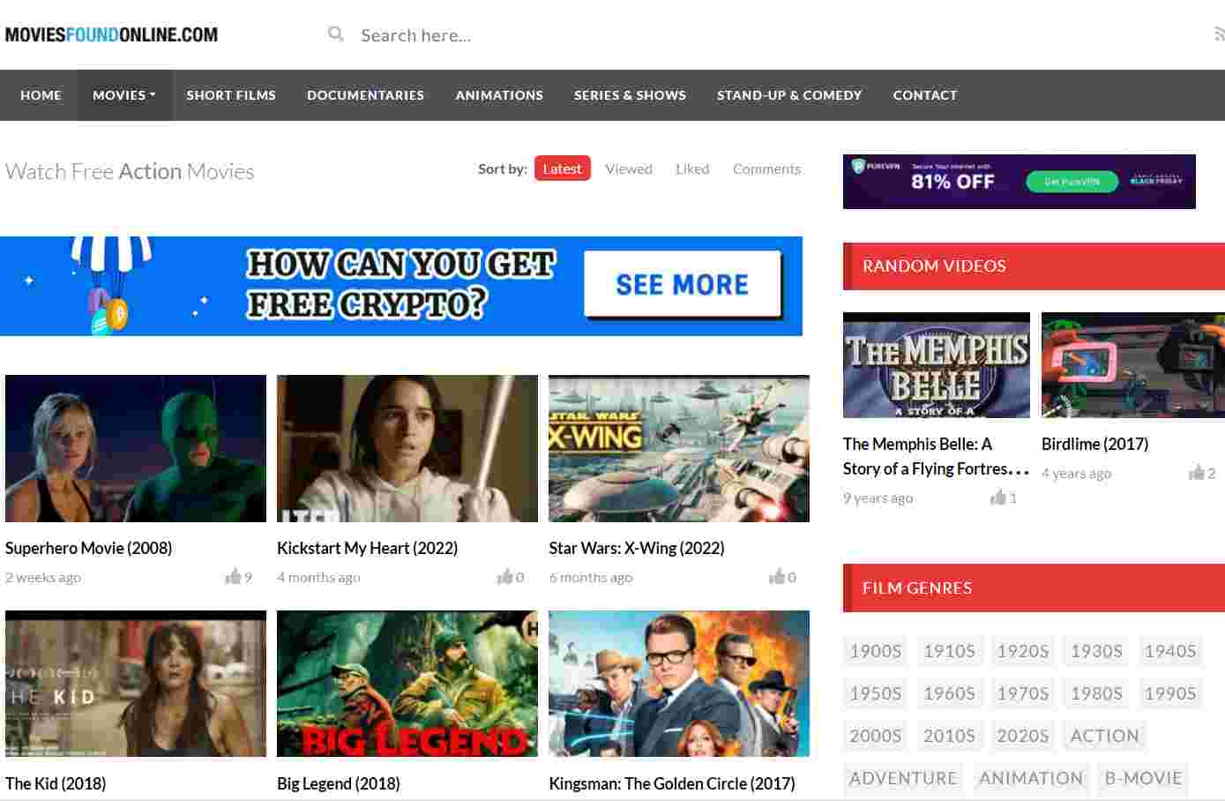
Task: Select the 1930S genre tag
Action: click(1096, 651)
